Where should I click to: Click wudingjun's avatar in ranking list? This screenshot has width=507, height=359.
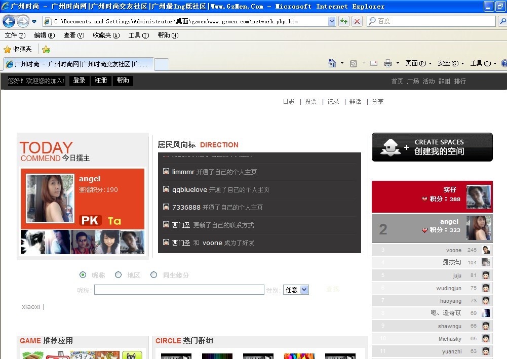tap(486, 288)
